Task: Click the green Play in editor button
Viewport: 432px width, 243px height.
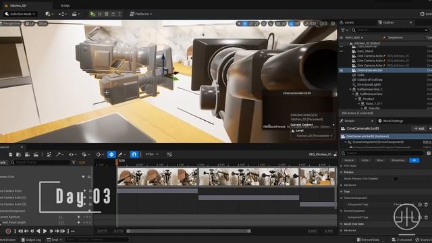Action: click(92, 13)
